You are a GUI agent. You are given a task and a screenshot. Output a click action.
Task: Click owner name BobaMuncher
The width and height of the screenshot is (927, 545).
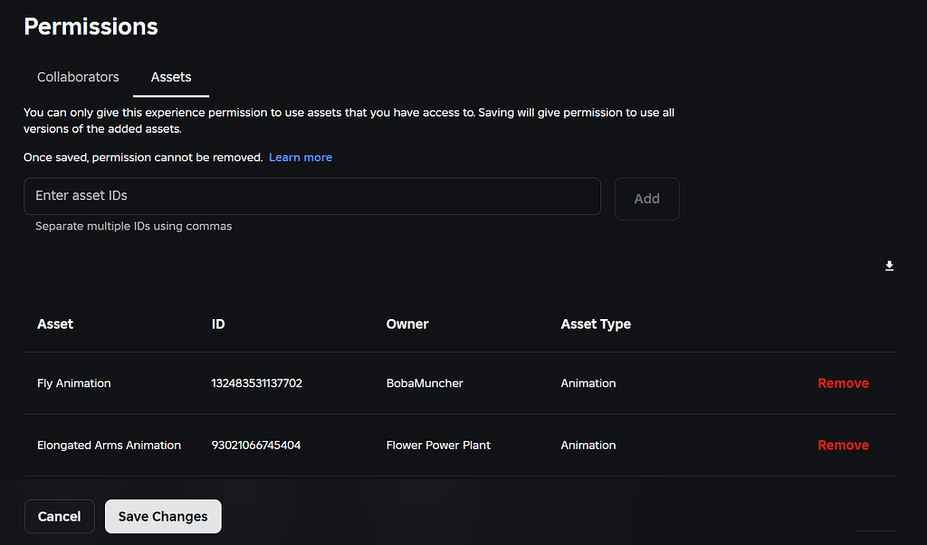point(425,382)
